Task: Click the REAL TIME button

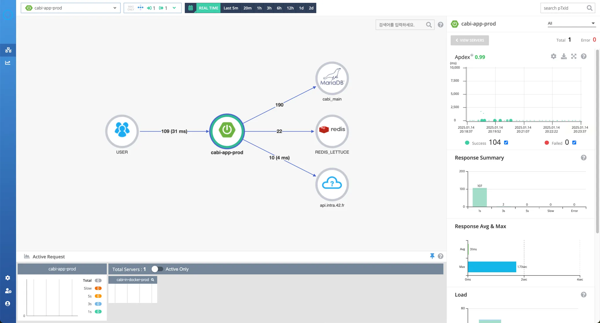Action: 208,8
